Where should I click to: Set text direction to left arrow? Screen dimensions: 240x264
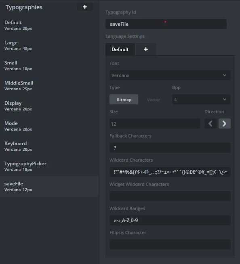click(x=211, y=124)
